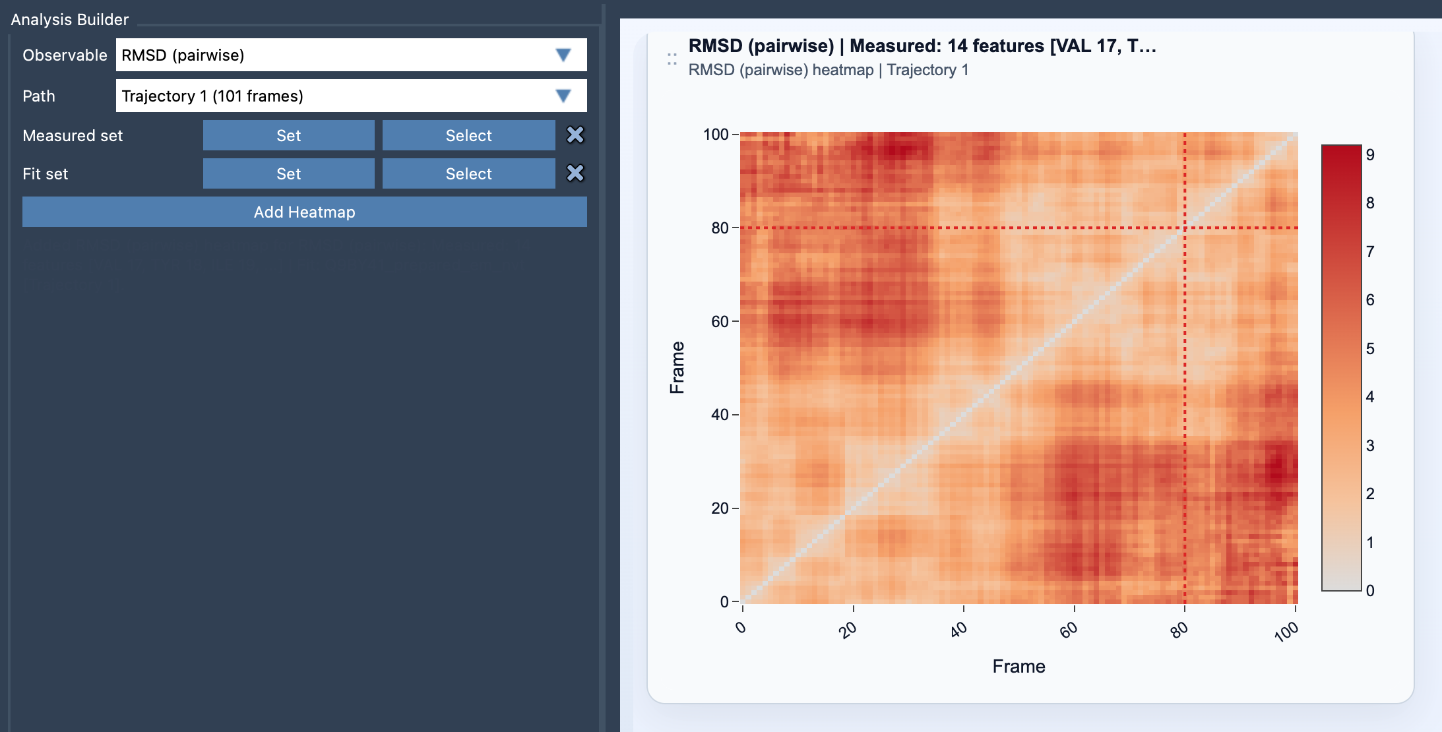The height and width of the screenshot is (732, 1442).
Task: Click Select for the Fit set
Action: coord(468,173)
